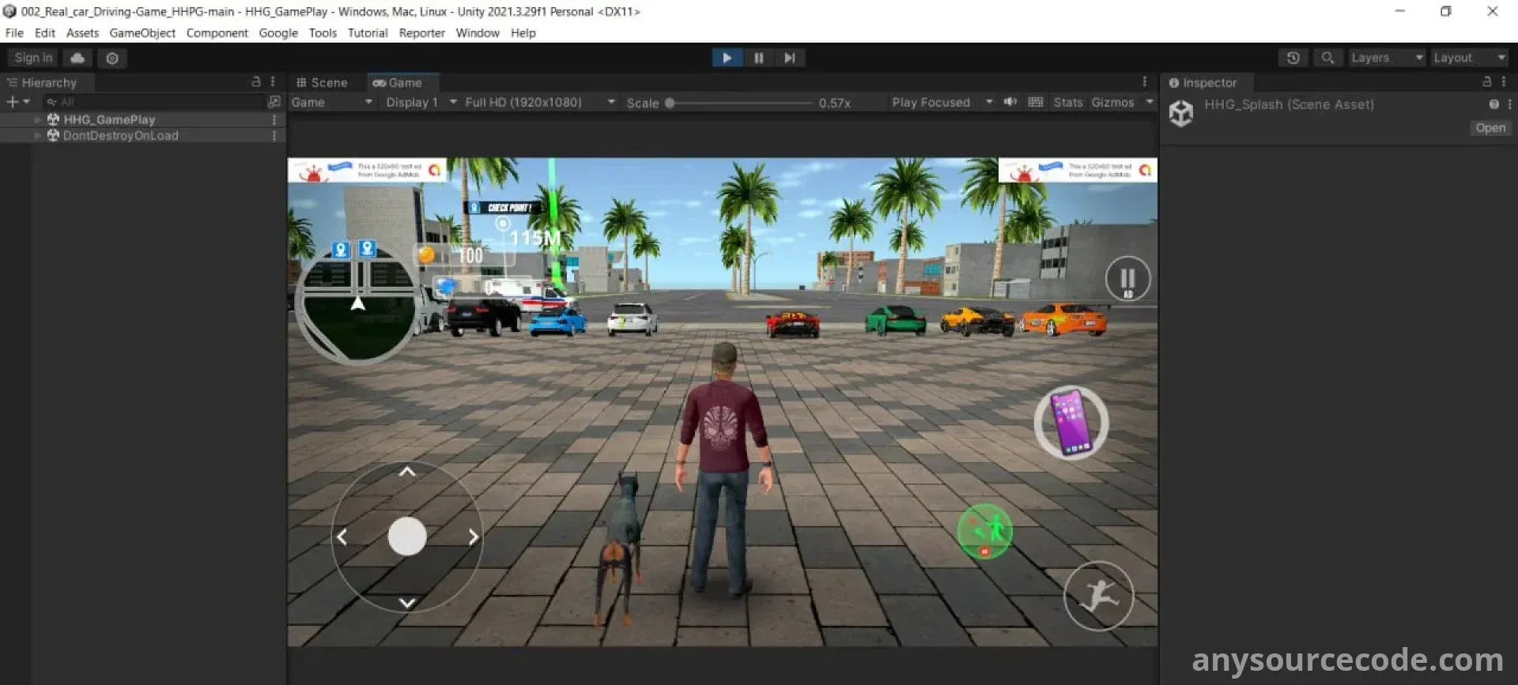Click the Open button in Inspector
Screen dimensions: 1518x685
click(1490, 128)
